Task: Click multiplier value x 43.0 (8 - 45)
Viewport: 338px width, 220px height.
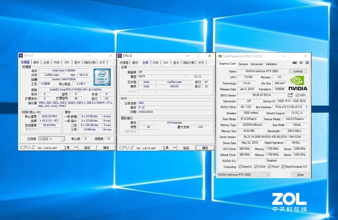Action: (x=49, y=121)
